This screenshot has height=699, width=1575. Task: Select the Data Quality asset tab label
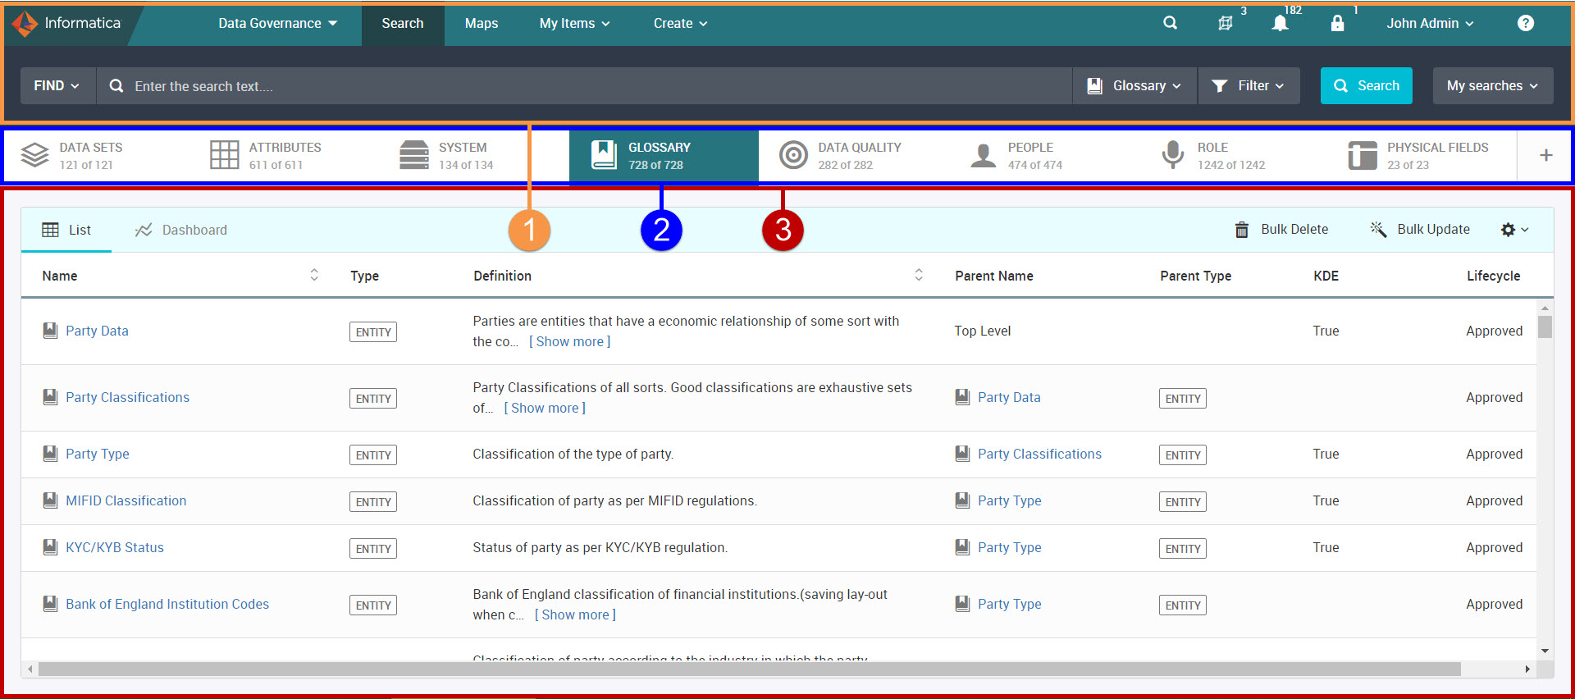click(x=859, y=147)
